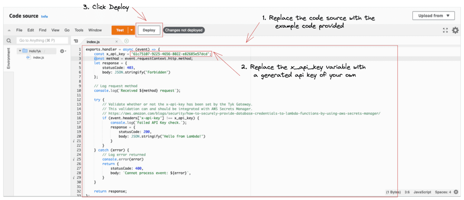Click the tab list icon beside index.js
Screen dimensions: 464x200
pyautogui.click(x=76, y=41)
